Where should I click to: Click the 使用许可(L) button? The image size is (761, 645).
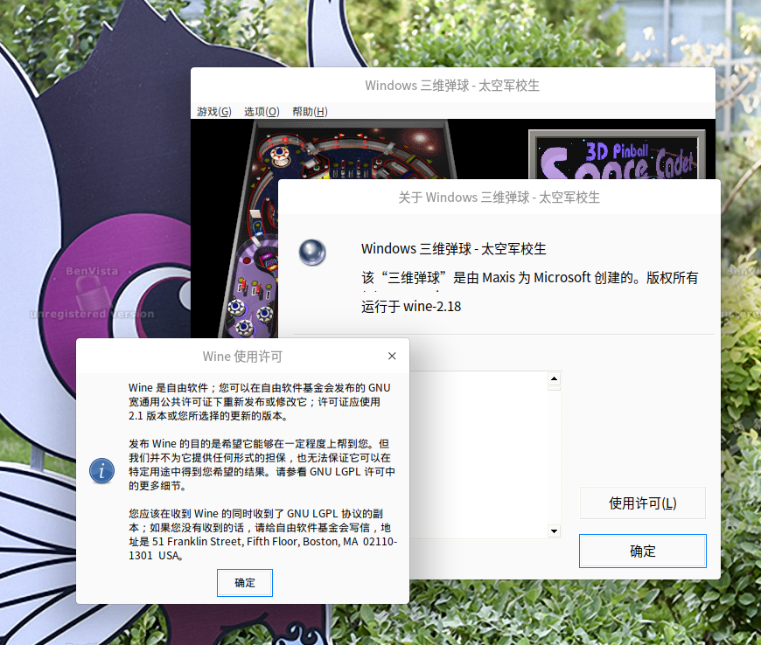[x=643, y=503]
